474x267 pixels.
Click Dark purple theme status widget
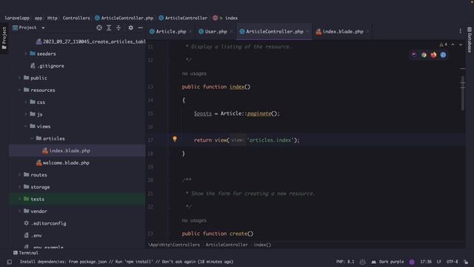tap(387, 262)
